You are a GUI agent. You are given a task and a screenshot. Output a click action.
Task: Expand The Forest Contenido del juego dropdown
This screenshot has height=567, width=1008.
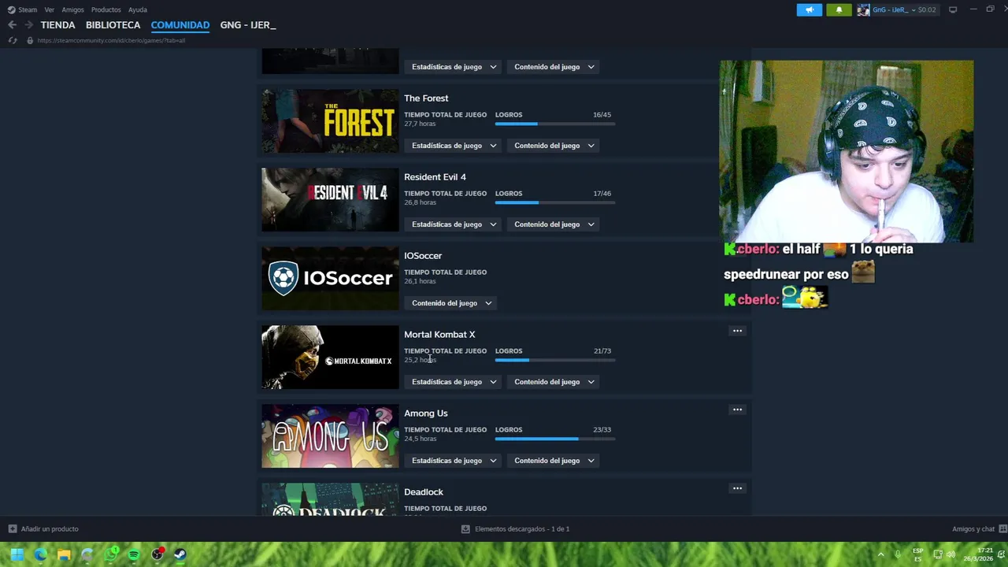(554, 146)
